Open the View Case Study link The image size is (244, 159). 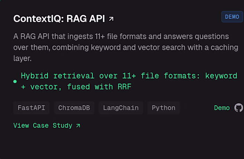click(x=47, y=125)
